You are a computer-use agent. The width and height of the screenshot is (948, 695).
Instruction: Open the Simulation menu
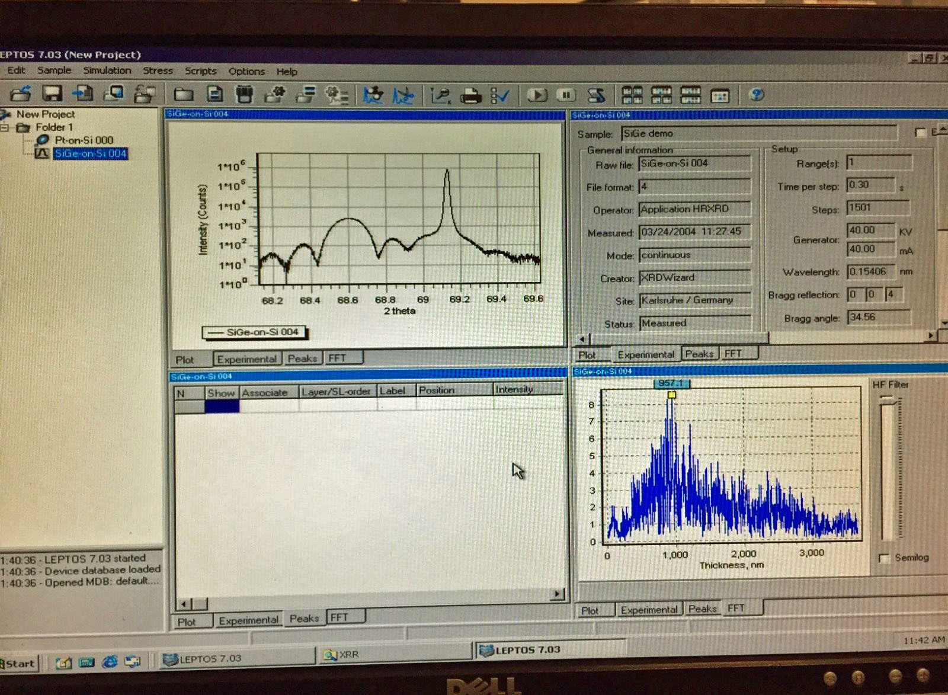pos(107,70)
